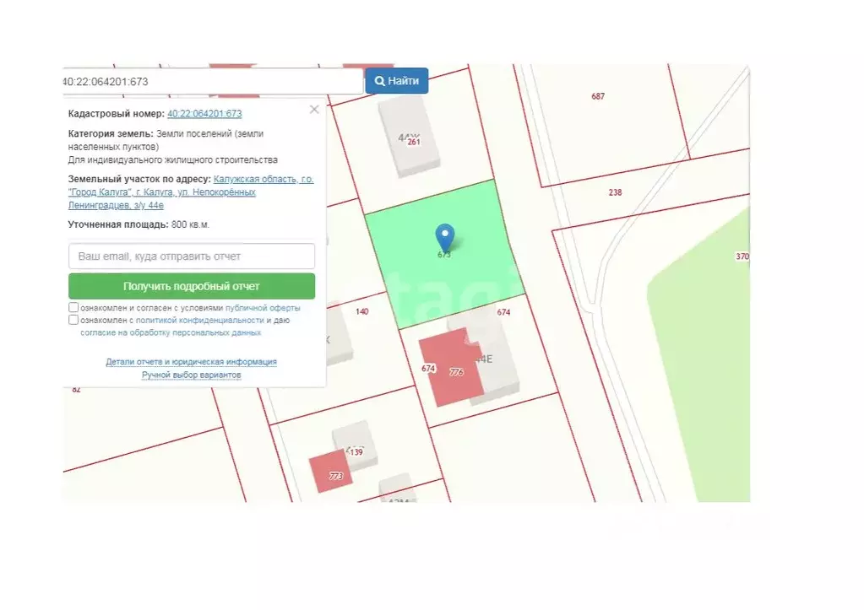Open публичной оферты link
The image size is (864, 610).
click(x=263, y=308)
